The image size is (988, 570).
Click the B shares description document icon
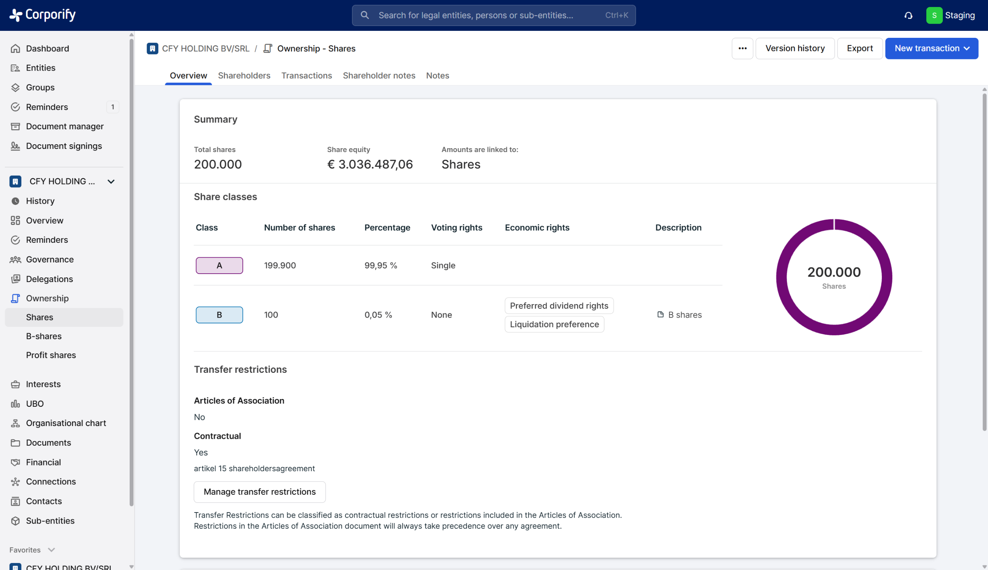coord(660,315)
